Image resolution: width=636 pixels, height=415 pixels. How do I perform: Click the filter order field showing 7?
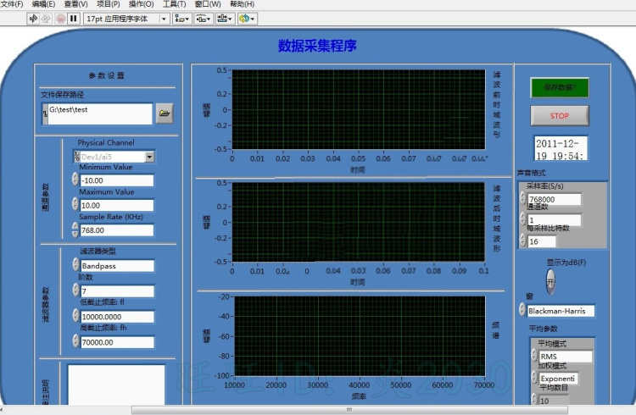(x=117, y=291)
